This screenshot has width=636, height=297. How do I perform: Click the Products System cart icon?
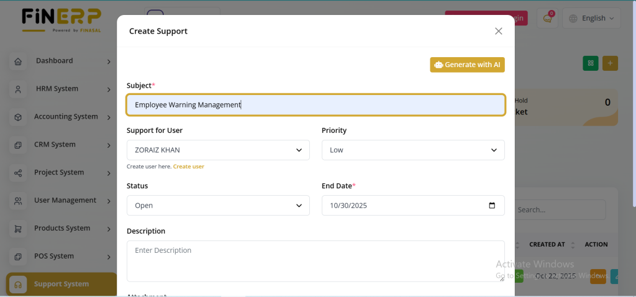coord(18,229)
